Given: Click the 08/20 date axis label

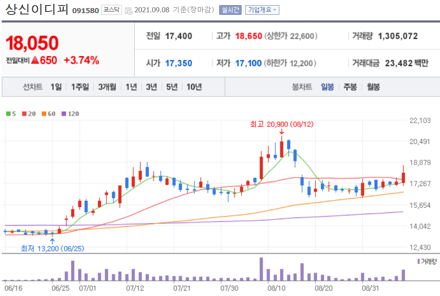Looking at the screenshot, I should pos(324,288).
